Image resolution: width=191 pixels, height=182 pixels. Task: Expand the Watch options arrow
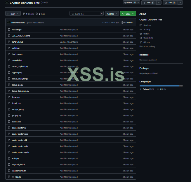coord(138,3)
